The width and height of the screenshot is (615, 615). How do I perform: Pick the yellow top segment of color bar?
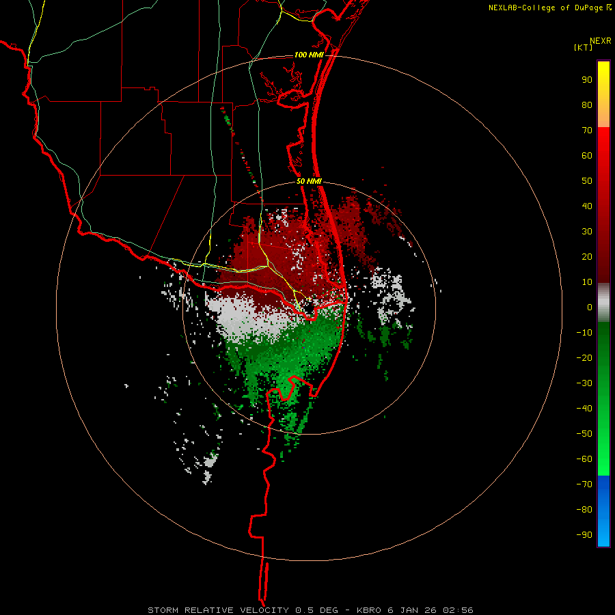pos(603,94)
